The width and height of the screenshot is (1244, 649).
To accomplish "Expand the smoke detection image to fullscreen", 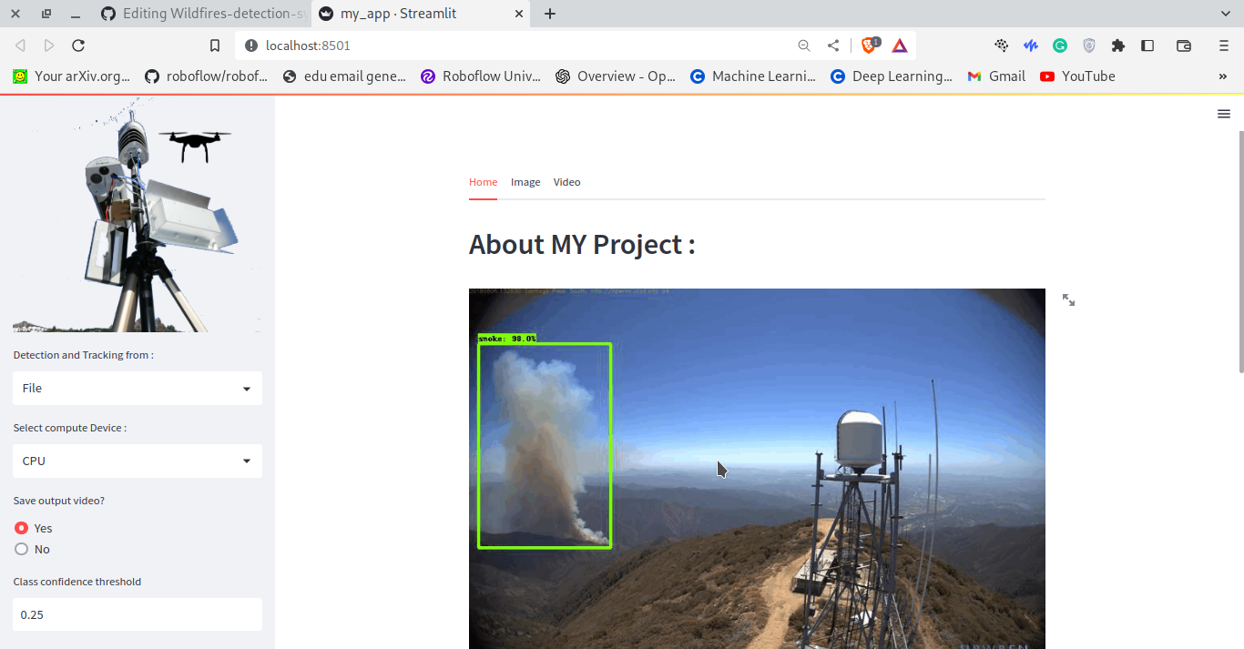I will 1067,299.
